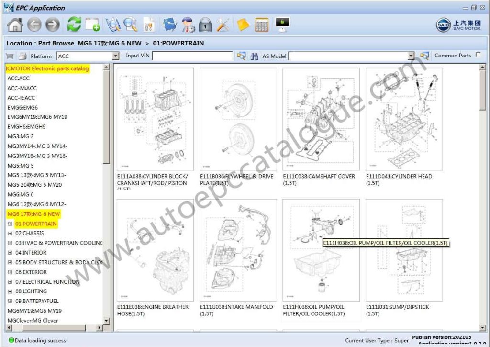Select 04:INTERIOR in the tree

[31, 253]
